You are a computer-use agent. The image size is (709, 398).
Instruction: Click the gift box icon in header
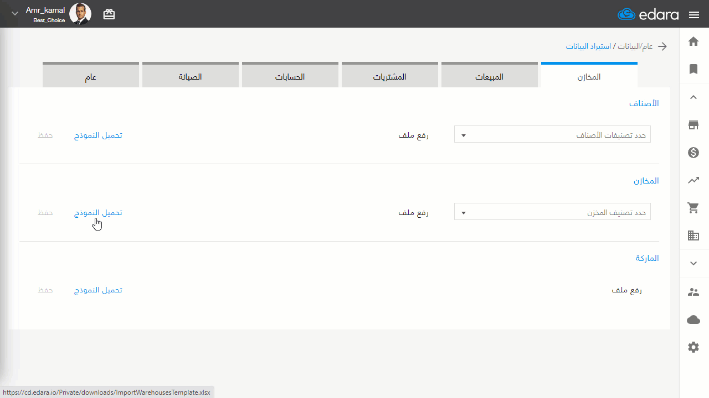[x=109, y=14]
